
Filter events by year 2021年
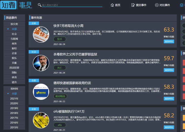point(14,99)
